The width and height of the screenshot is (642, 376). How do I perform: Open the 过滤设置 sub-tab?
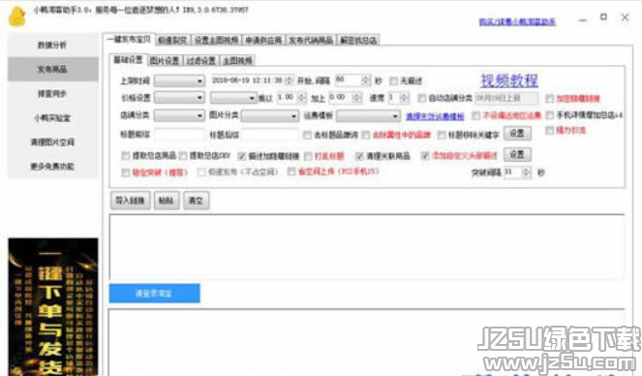click(x=201, y=61)
